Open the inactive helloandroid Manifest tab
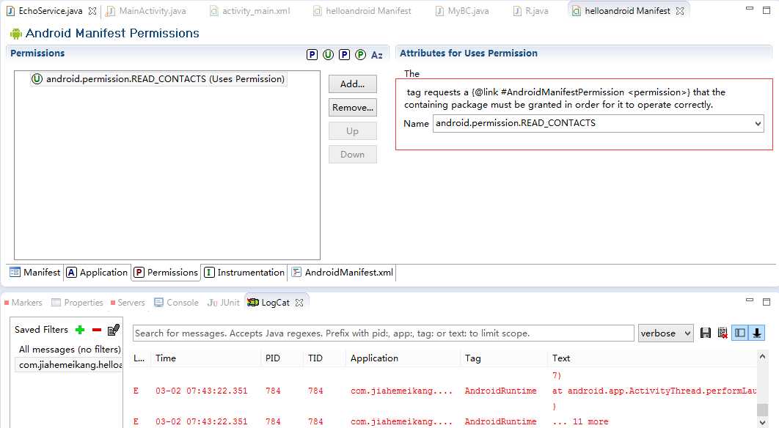Screen dimensions: 779x428 [x=362, y=11]
